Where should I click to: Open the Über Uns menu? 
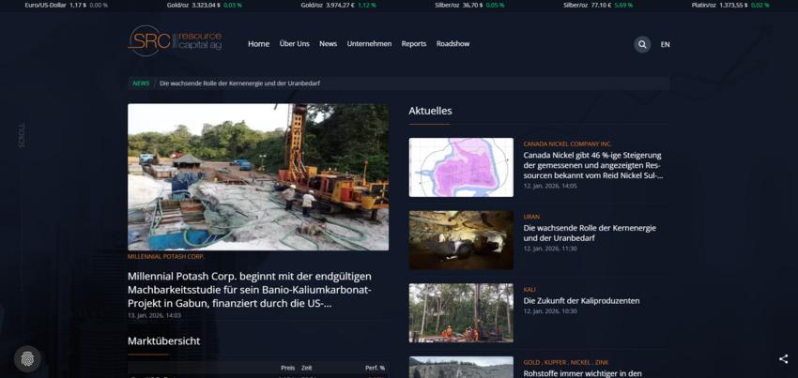click(294, 44)
